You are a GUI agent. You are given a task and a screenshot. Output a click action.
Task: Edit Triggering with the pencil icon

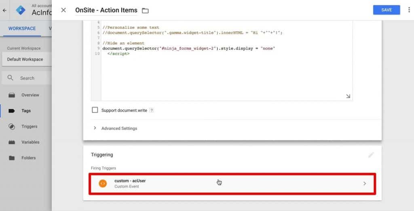pyautogui.click(x=371, y=155)
